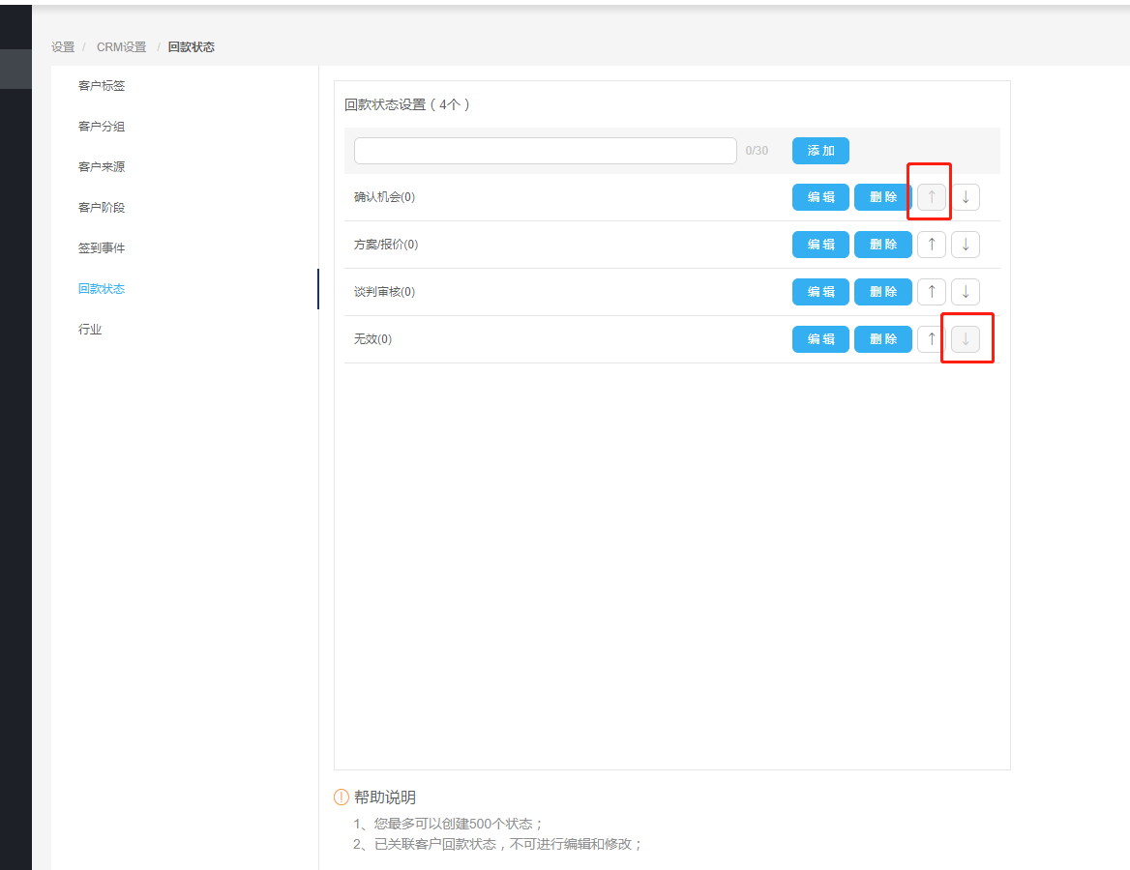Click disabled up arrow for 确认机会
The width and height of the screenshot is (1130, 870).
[931, 197]
